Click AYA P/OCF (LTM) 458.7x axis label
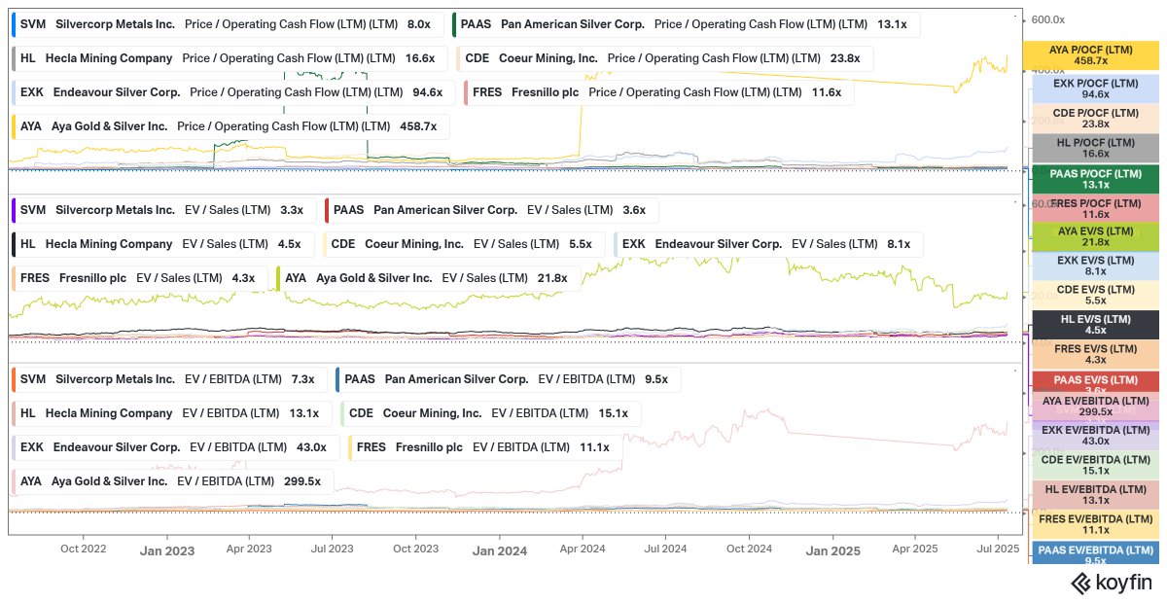1167x603 pixels. pos(1091,55)
